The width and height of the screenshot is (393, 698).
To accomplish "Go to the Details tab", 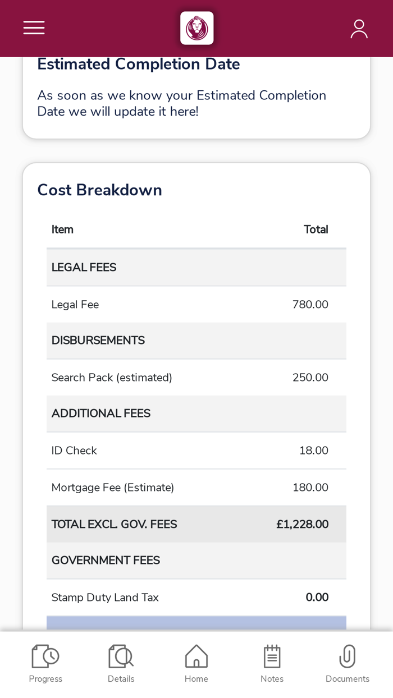I will 121,664.
